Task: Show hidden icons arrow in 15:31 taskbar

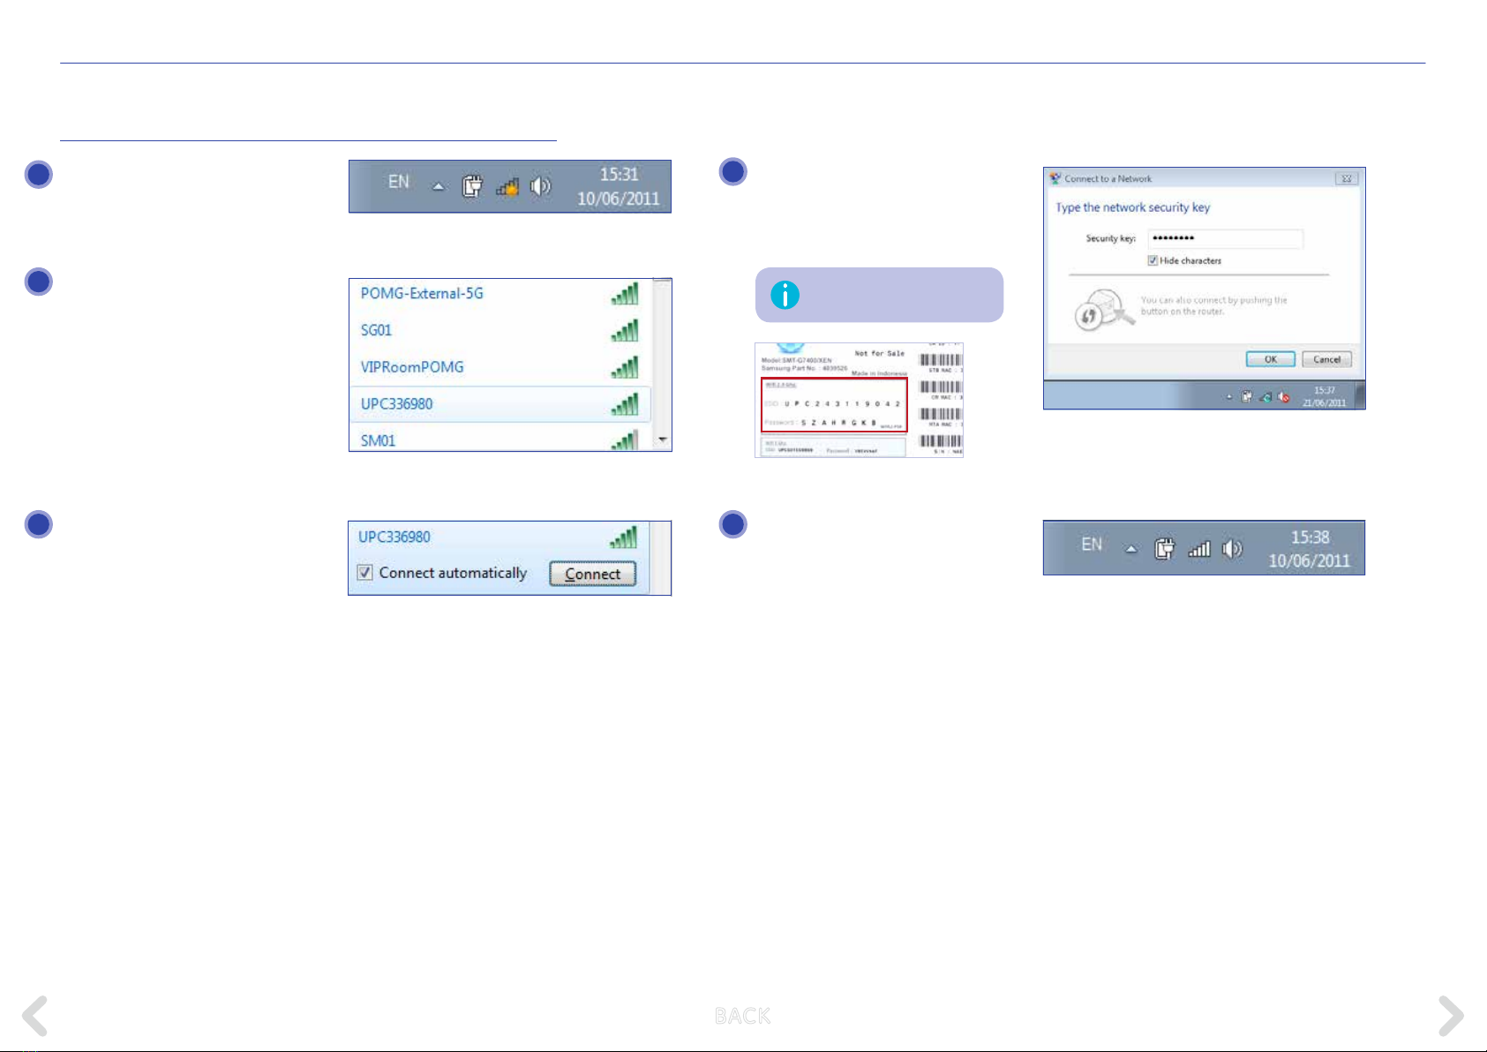Action: coord(438,187)
